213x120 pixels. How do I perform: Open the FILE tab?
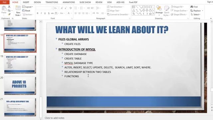pyautogui.click(x=5, y=2)
